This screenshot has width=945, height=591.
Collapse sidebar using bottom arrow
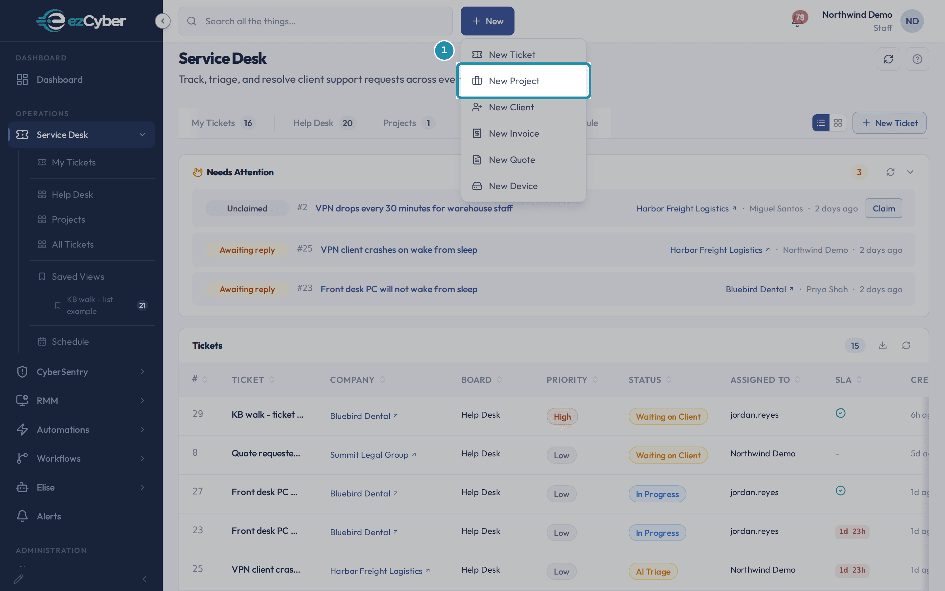coord(144,579)
